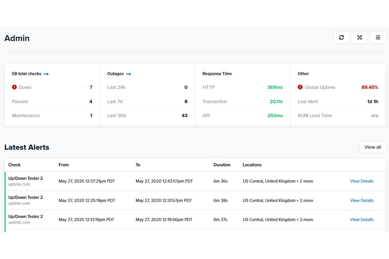
Task: Click the arrow next to 58 total checks
Action: [46, 74]
